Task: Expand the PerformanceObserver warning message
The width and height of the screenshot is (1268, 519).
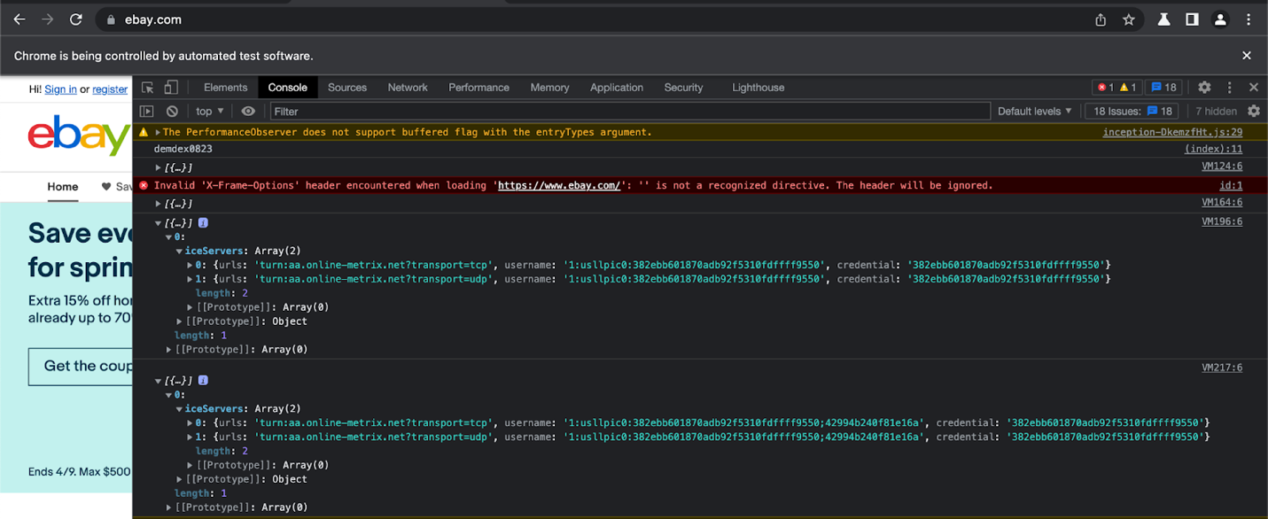Action: point(158,133)
